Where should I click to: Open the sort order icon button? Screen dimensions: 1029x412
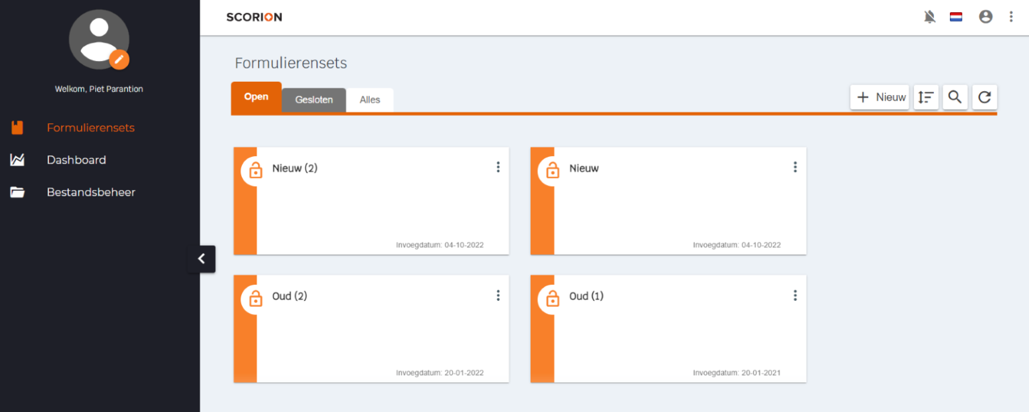pos(926,97)
